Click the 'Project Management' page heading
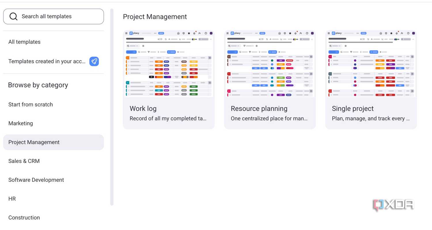The width and height of the screenshot is (432, 230). pyautogui.click(x=155, y=17)
